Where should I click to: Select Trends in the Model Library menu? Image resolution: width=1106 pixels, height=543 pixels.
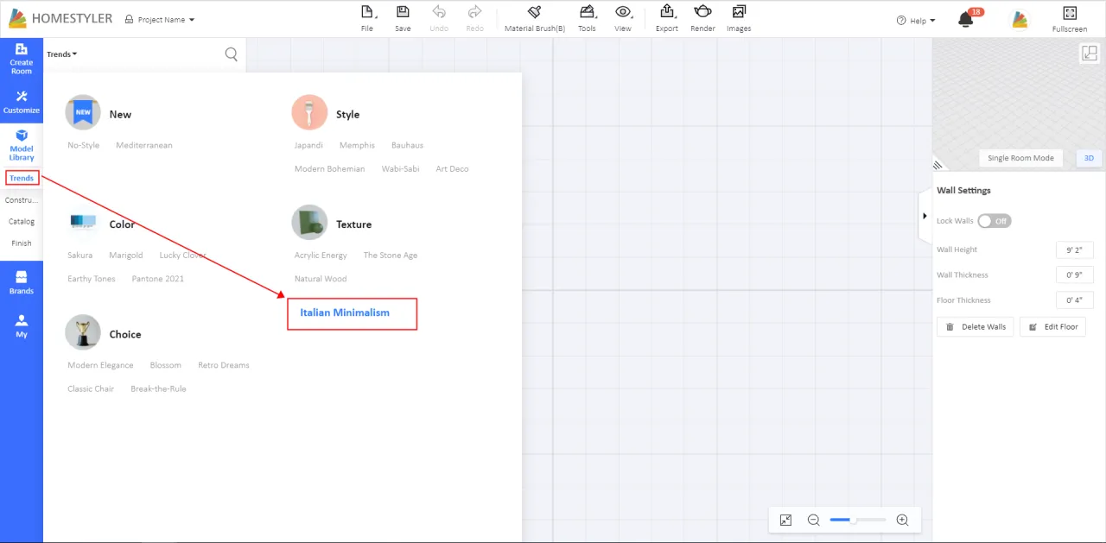point(22,179)
